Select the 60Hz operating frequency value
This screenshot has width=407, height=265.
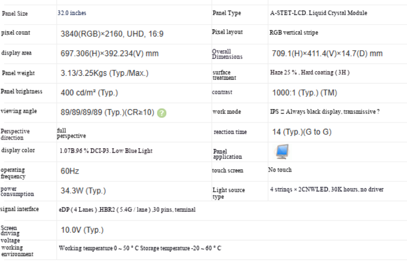(x=70, y=171)
